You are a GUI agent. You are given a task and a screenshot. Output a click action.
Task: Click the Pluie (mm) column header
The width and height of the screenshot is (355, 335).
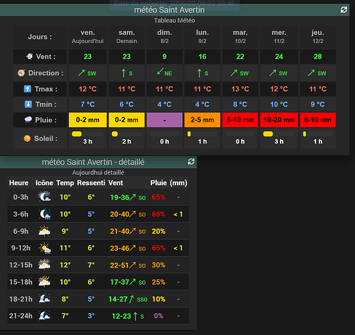[169, 183]
